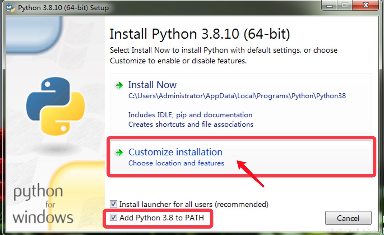Click the green arrow beside Install Now
This screenshot has width=384, height=235.
click(119, 86)
